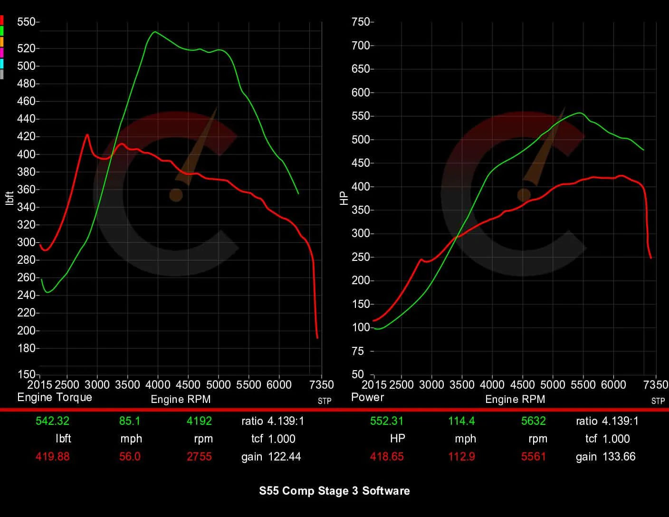Viewport: 669px width, 517px height.
Task: Open the Engine RPM axis options on the left chart
Action: (x=181, y=399)
